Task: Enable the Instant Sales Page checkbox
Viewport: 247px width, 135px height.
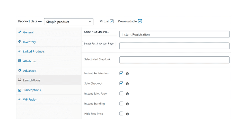Action: 121,93
